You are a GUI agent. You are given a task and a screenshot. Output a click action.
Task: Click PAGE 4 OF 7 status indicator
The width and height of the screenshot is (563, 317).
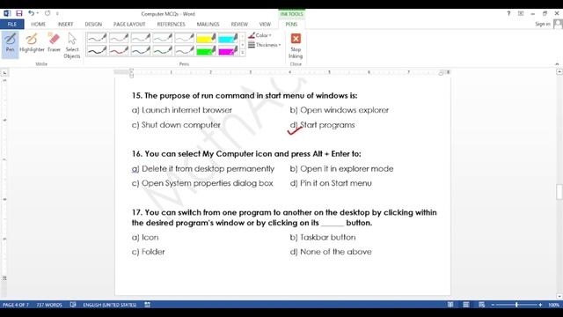pyautogui.click(x=16, y=305)
